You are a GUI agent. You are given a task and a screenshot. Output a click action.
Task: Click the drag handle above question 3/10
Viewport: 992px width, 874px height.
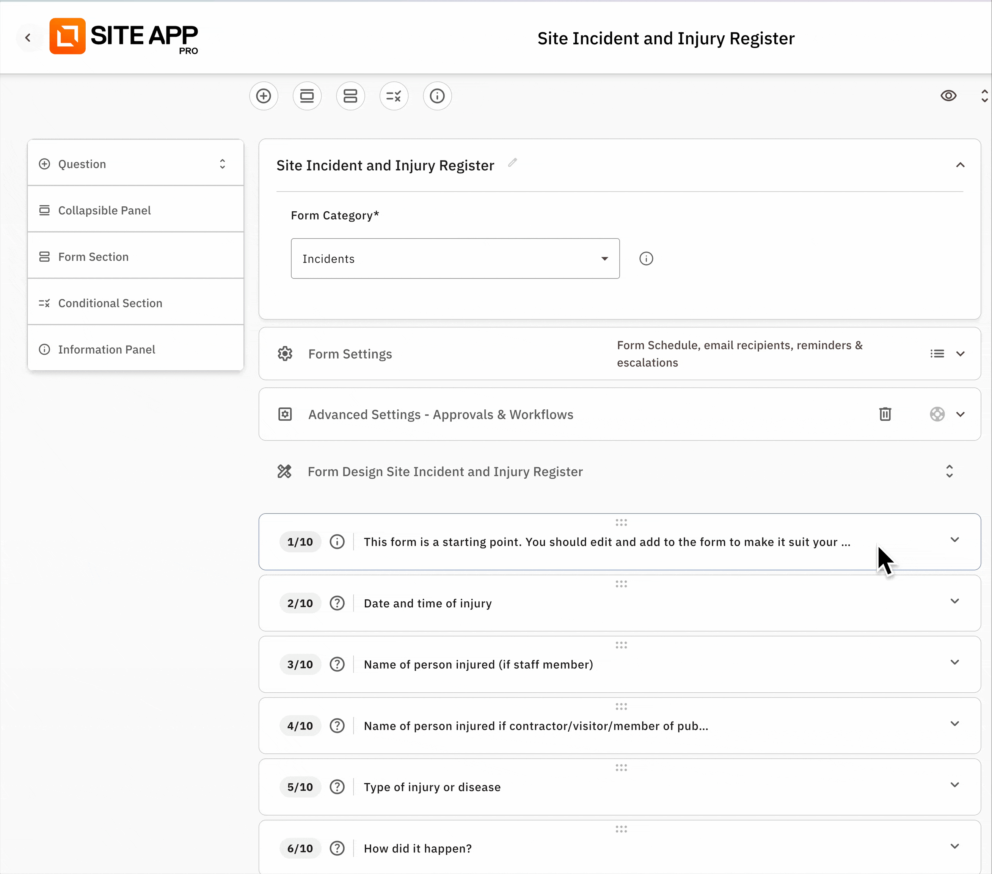pos(621,645)
